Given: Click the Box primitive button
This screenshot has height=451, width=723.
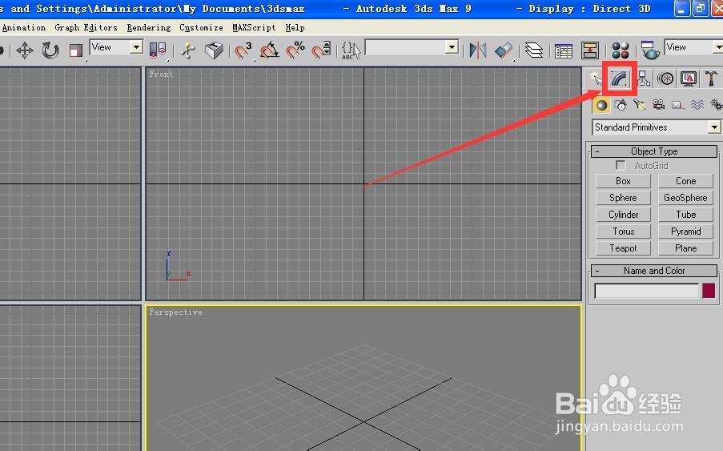Looking at the screenshot, I should pos(623,181).
